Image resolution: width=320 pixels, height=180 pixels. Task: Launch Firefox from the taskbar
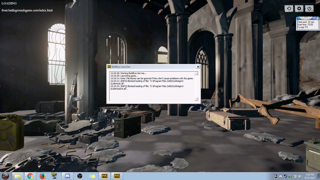42,176
